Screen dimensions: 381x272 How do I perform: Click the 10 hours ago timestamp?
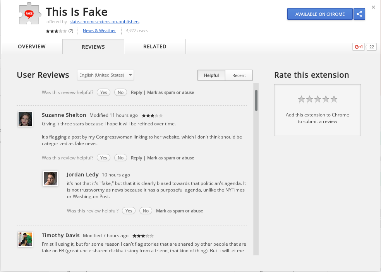[x=116, y=175]
